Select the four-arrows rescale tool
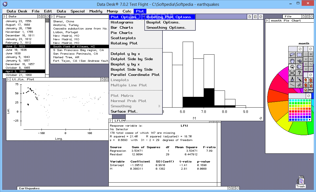 click(292, 73)
